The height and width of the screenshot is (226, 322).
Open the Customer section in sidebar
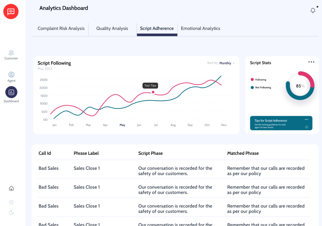[x=11, y=53]
